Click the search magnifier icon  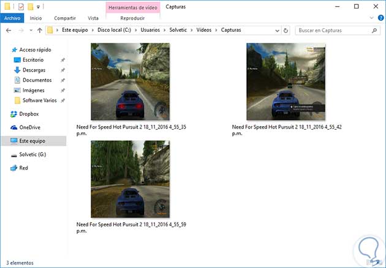[x=374, y=31]
